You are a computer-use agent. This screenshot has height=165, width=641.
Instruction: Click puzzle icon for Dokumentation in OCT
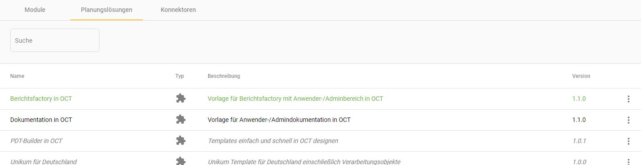coord(180,120)
